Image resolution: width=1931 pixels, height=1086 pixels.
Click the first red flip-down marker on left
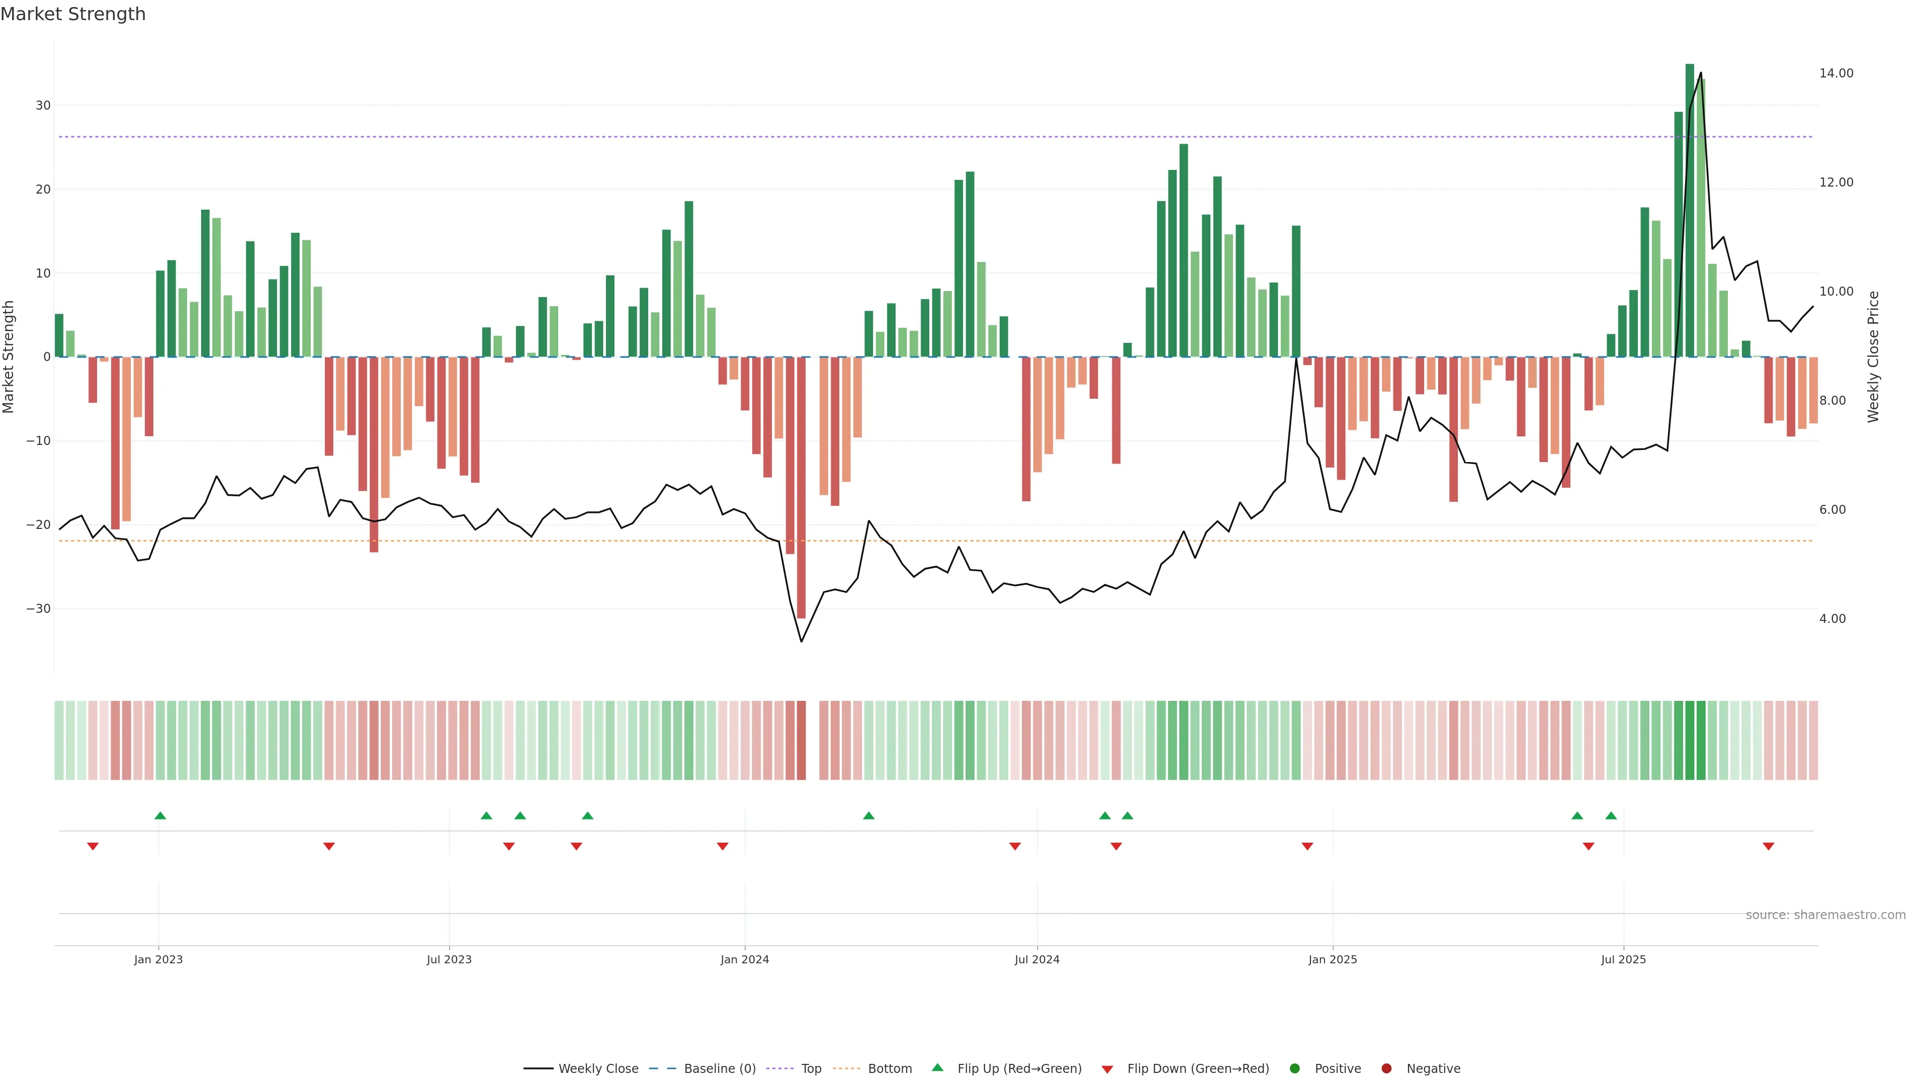pyautogui.click(x=93, y=846)
